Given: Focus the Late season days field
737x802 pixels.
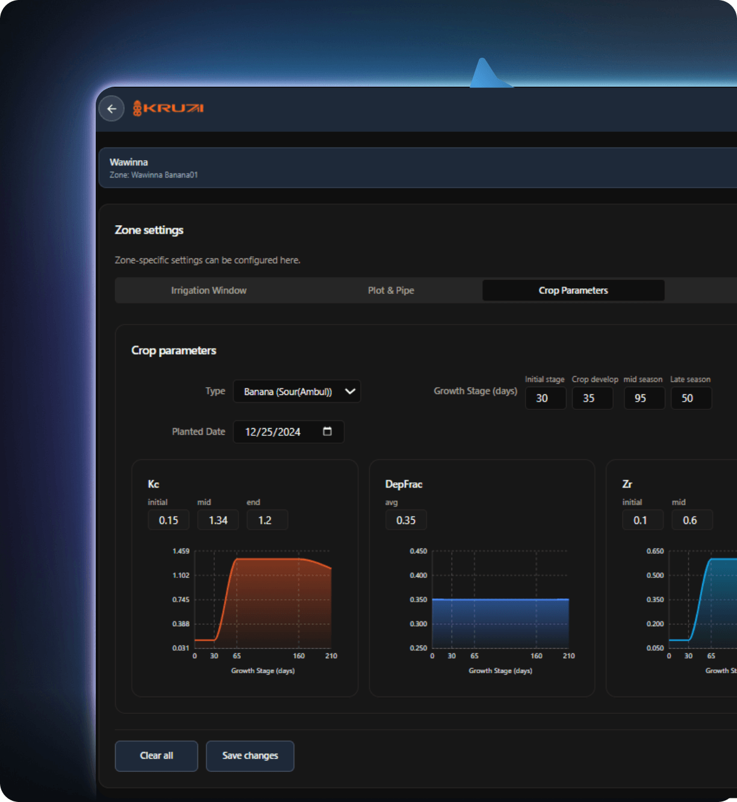Looking at the screenshot, I should tap(691, 398).
